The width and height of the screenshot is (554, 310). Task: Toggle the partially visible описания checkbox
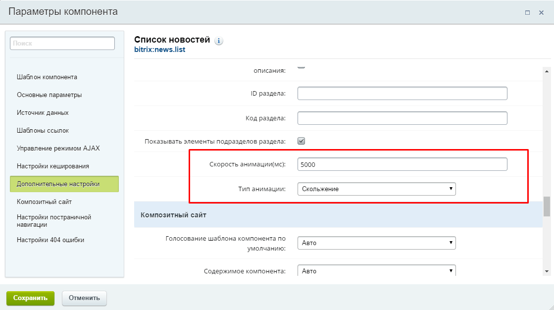301,66
